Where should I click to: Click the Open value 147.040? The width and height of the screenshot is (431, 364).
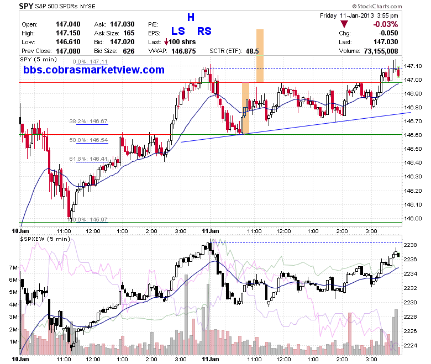(68, 24)
